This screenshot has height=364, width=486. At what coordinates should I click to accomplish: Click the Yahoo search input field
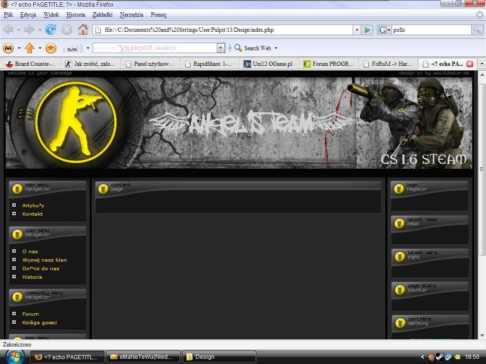click(155, 48)
